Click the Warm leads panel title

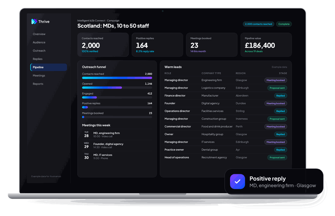[x=173, y=67]
